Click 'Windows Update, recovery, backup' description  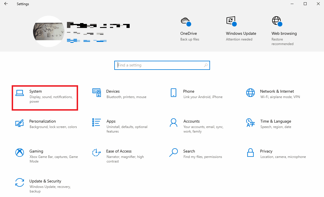(50, 189)
